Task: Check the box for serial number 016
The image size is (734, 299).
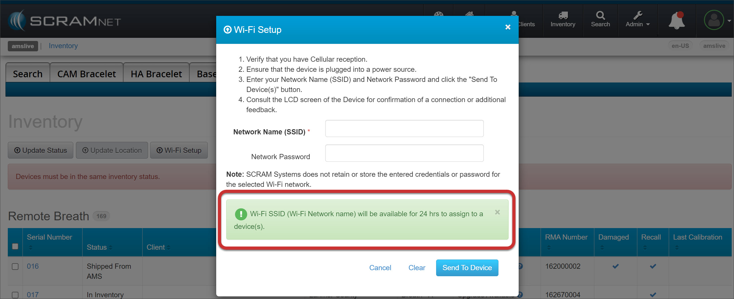Action: pos(15,266)
